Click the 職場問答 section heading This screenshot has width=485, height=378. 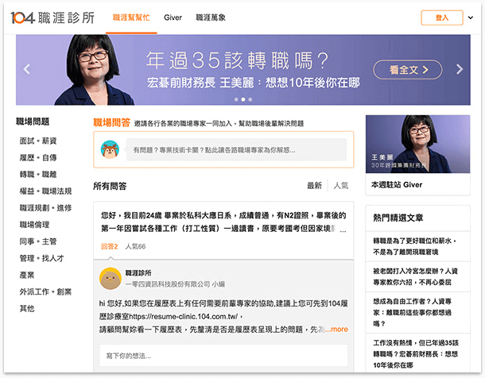[111, 122]
